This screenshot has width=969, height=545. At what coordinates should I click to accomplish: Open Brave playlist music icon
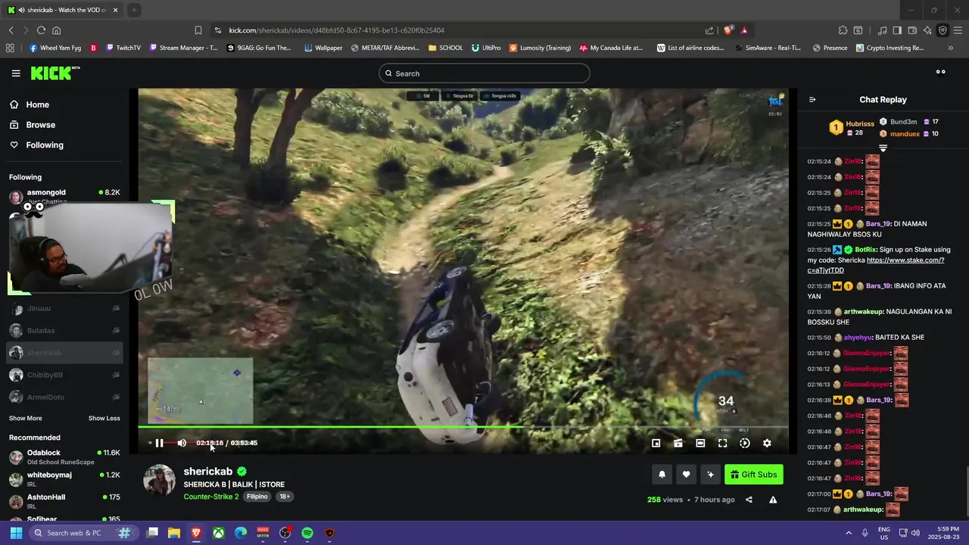883,30
